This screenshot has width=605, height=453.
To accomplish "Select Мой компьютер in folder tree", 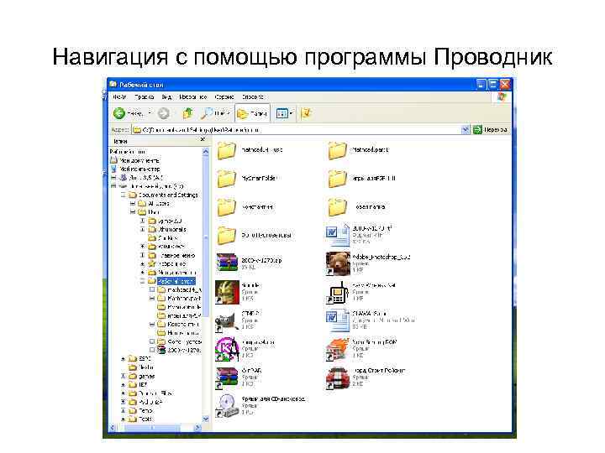I will (x=139, y=169).
